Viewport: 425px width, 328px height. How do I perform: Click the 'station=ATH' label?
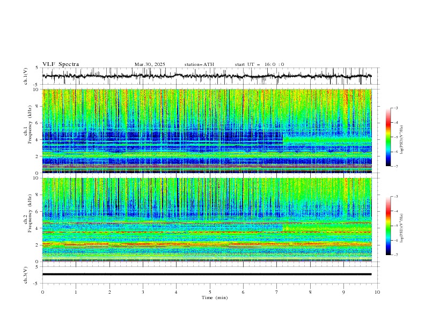click(x=199, y=64)
